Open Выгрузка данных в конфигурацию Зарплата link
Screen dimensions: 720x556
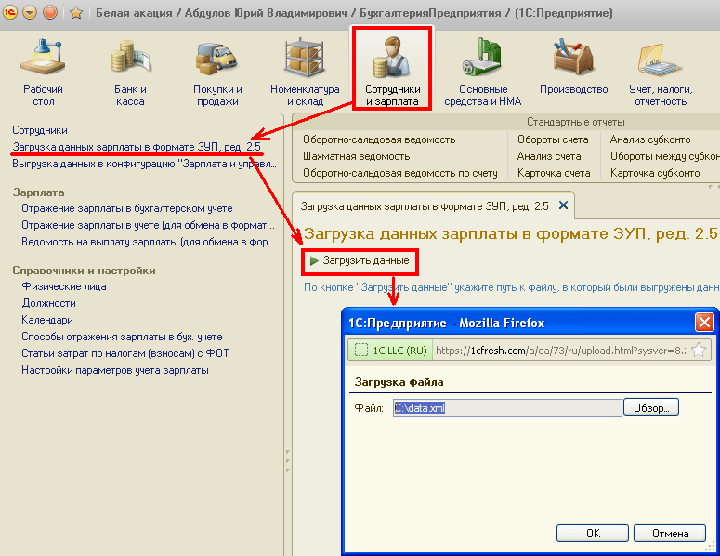click(145, 164)
